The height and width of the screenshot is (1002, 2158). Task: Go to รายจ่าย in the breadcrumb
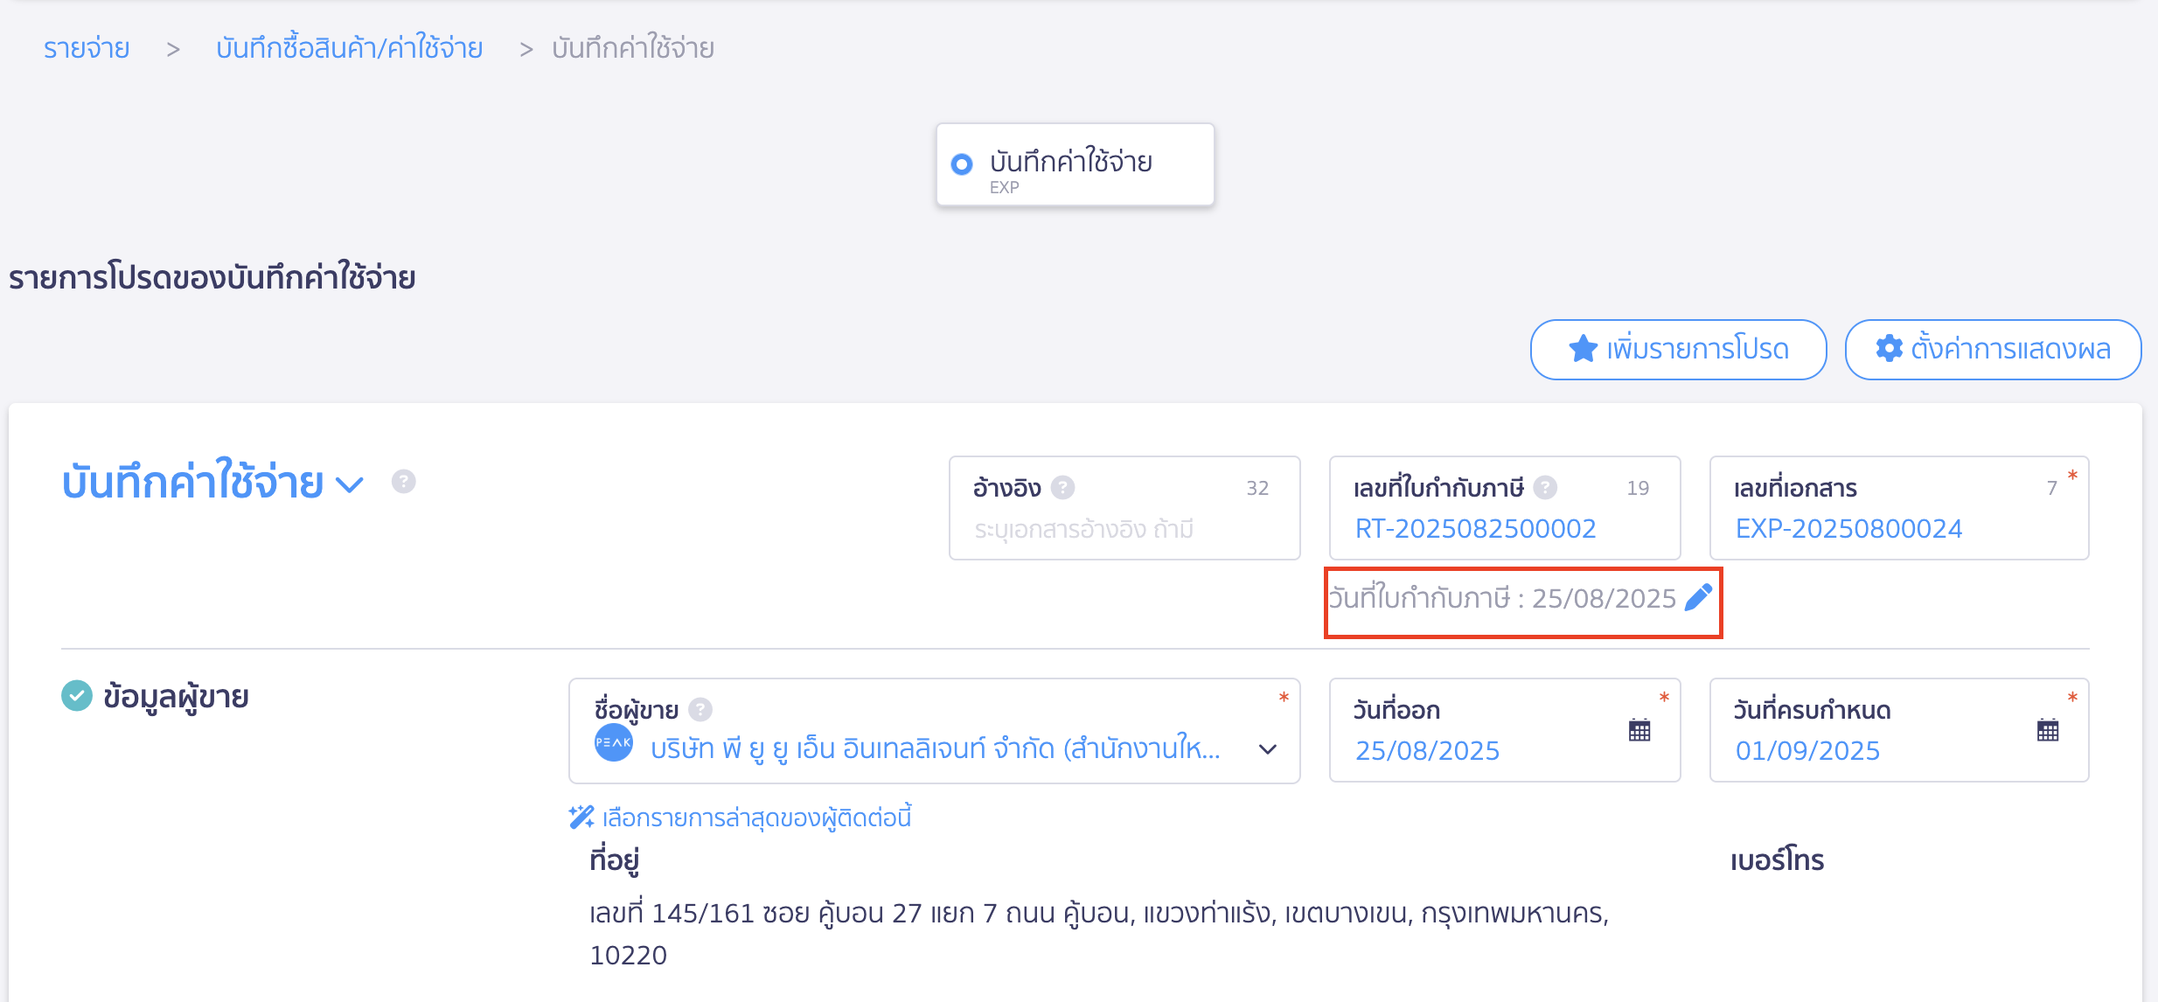87,48
